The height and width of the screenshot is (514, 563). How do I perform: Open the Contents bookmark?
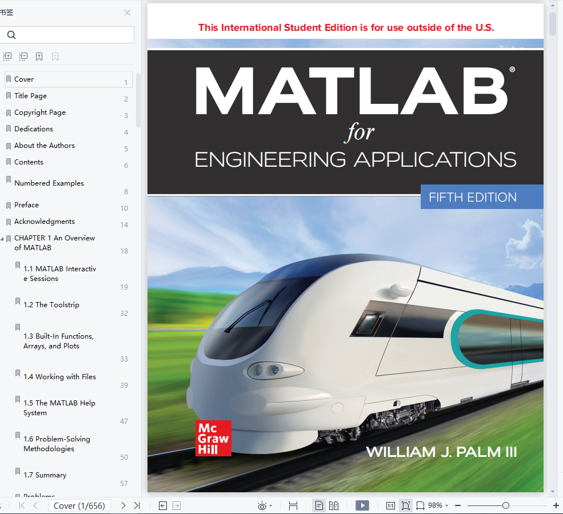[29, 162]
